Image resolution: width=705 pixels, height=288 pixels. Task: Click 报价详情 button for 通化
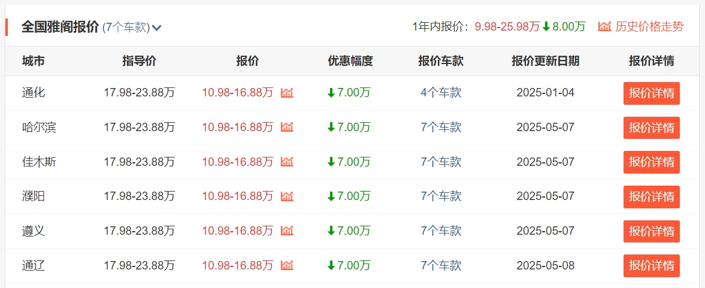point(652,93)
